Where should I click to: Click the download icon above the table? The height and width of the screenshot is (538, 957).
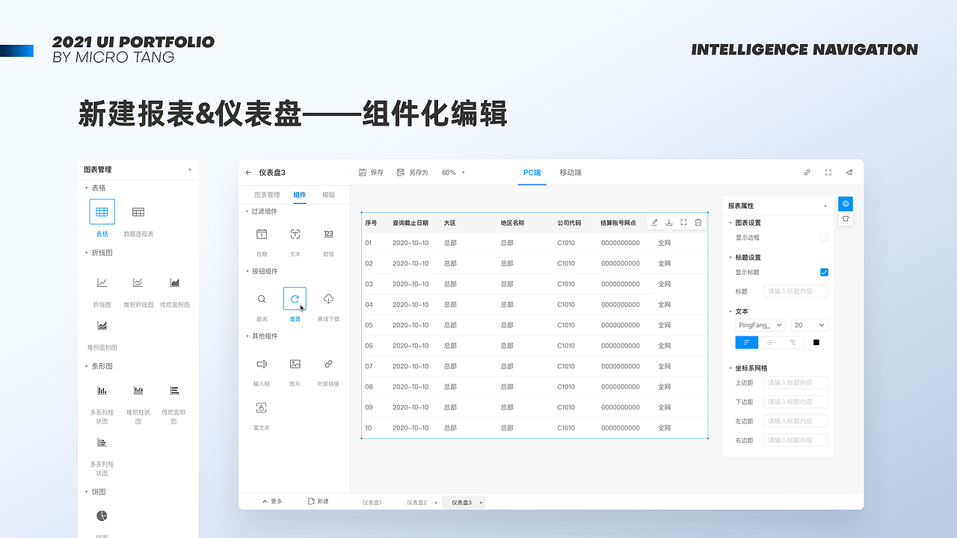point(669,222)
